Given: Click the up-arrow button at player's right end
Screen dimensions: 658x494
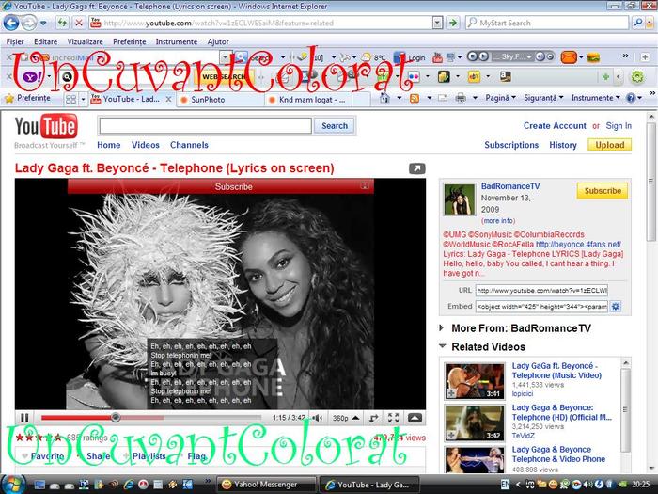Looking at the screenshot, I should 415,418.
